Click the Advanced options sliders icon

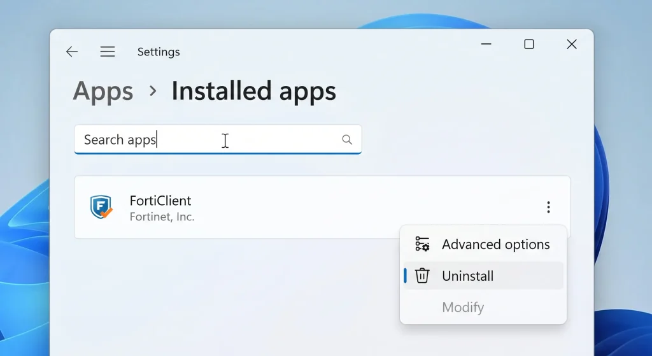[422, 244]
